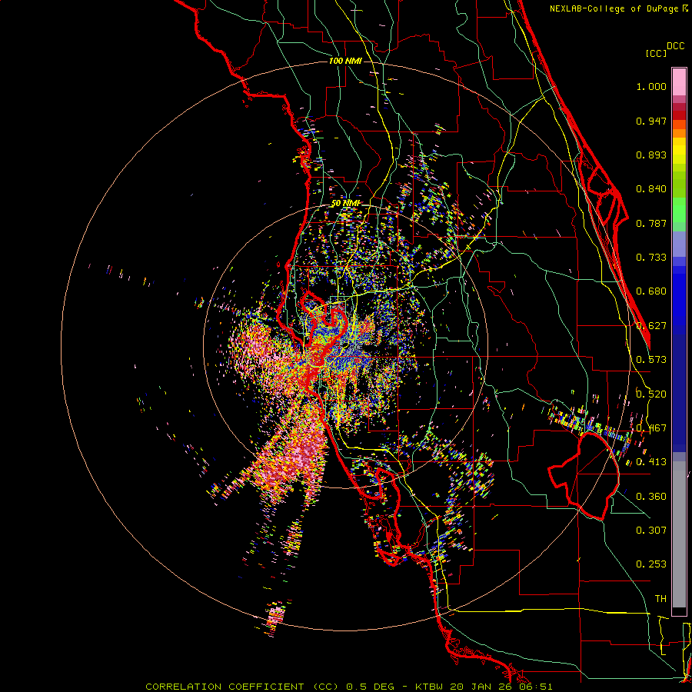The image size is (692, 692).
Task: Click the KTBW radar site identifier
Action: pos(431,687)
